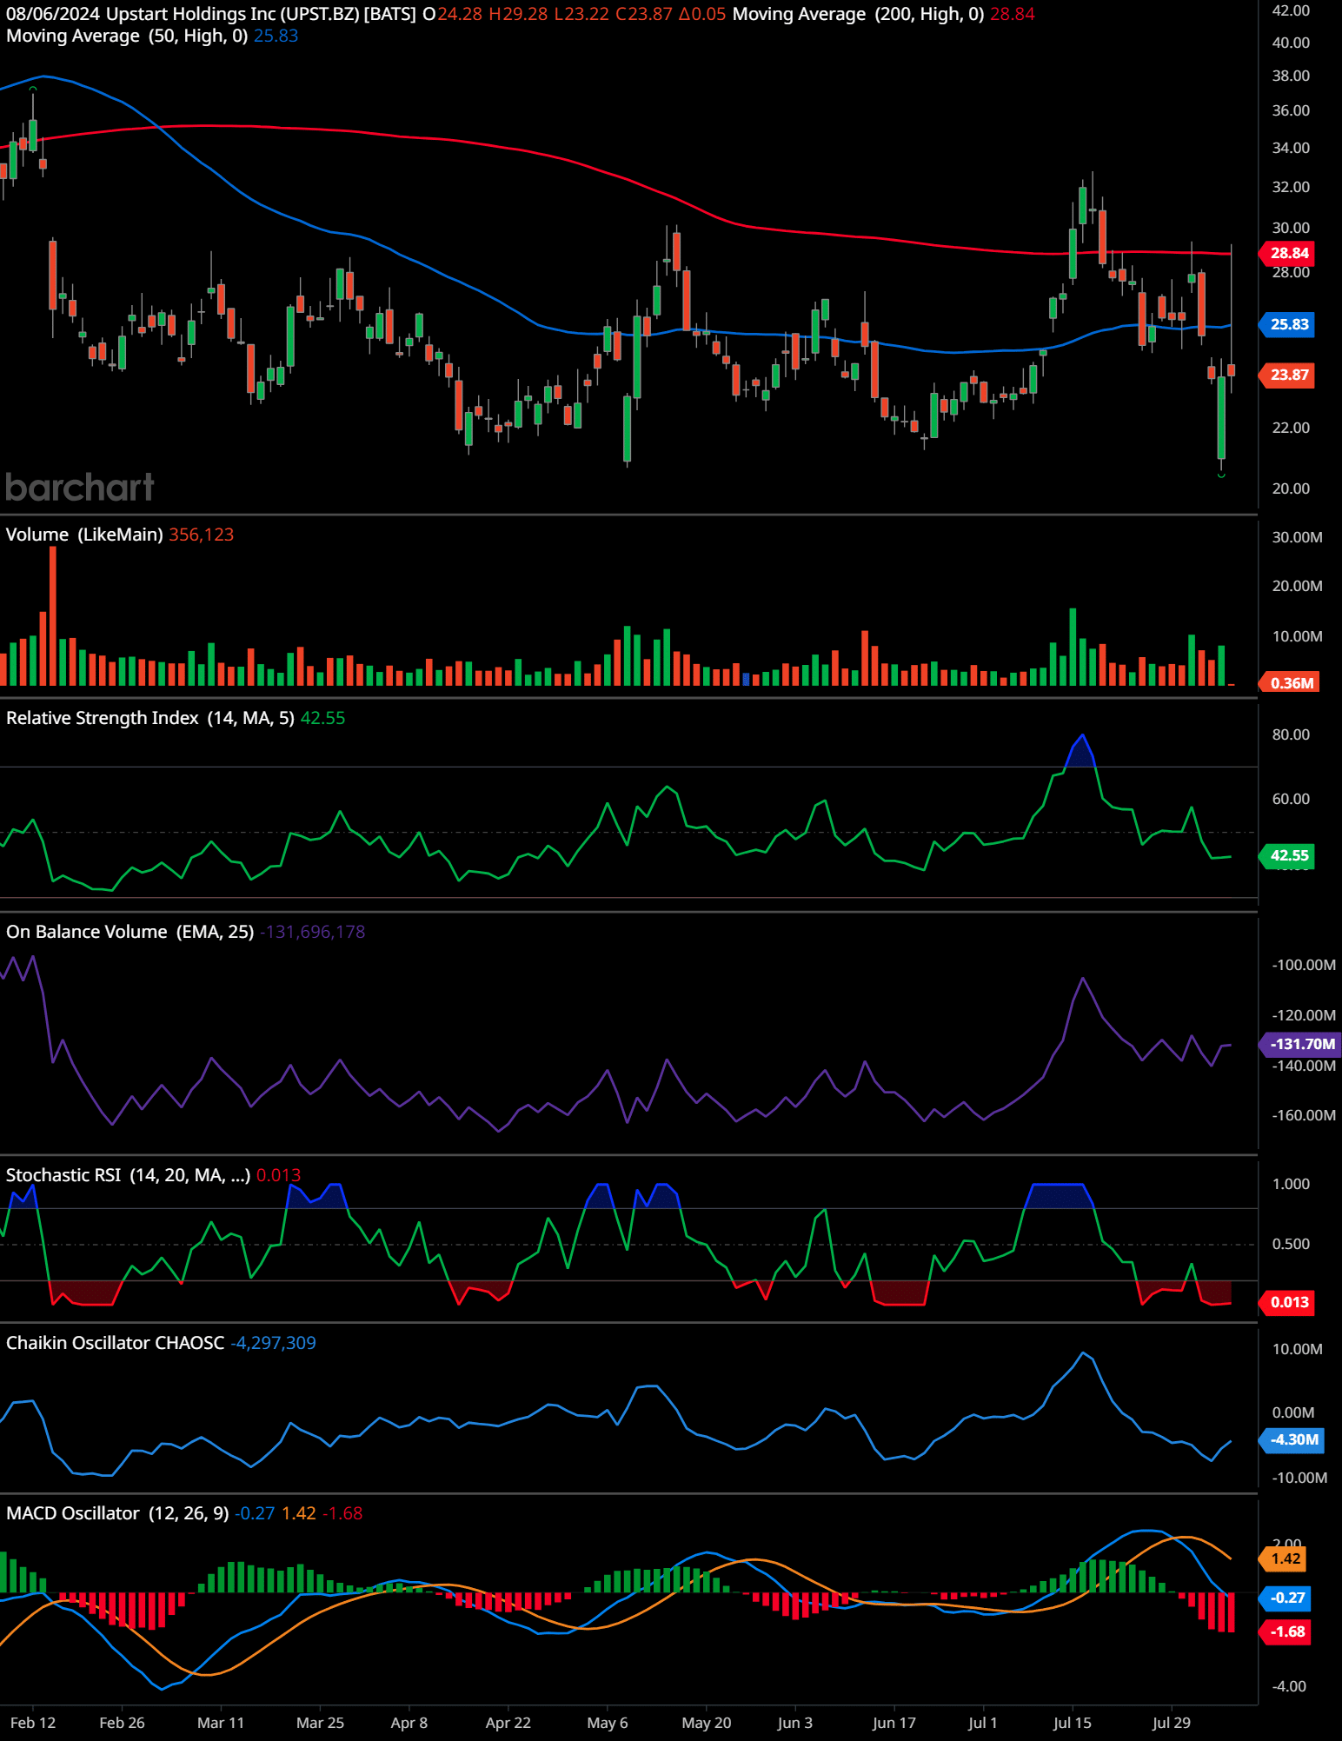
Task: Click the Feb 12 date axis label
Action: [x=33, y=1723]
